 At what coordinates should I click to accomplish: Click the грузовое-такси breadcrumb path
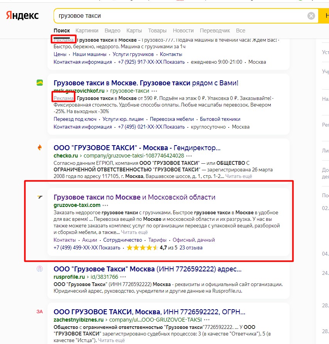coord(130,91)
